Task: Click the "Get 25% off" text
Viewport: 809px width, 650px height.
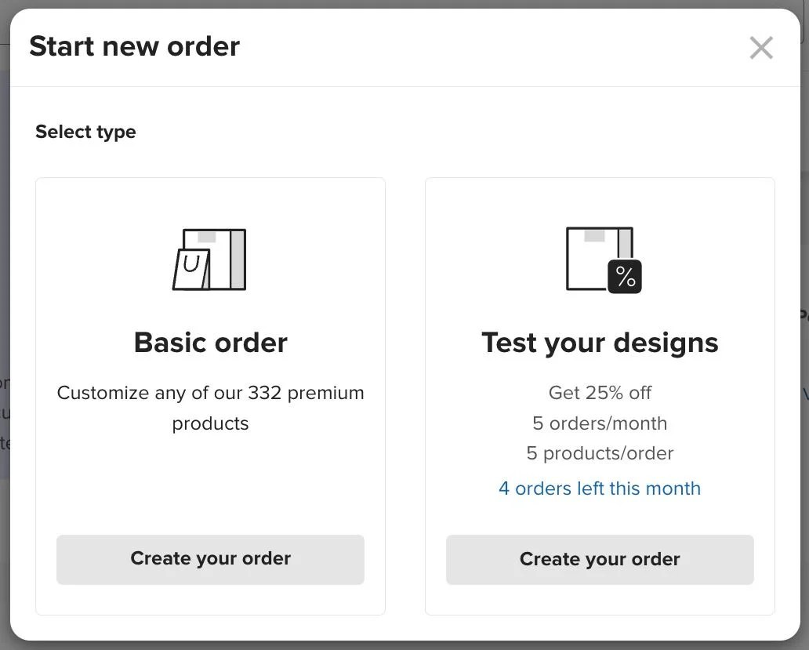Action: coord(600,393)
